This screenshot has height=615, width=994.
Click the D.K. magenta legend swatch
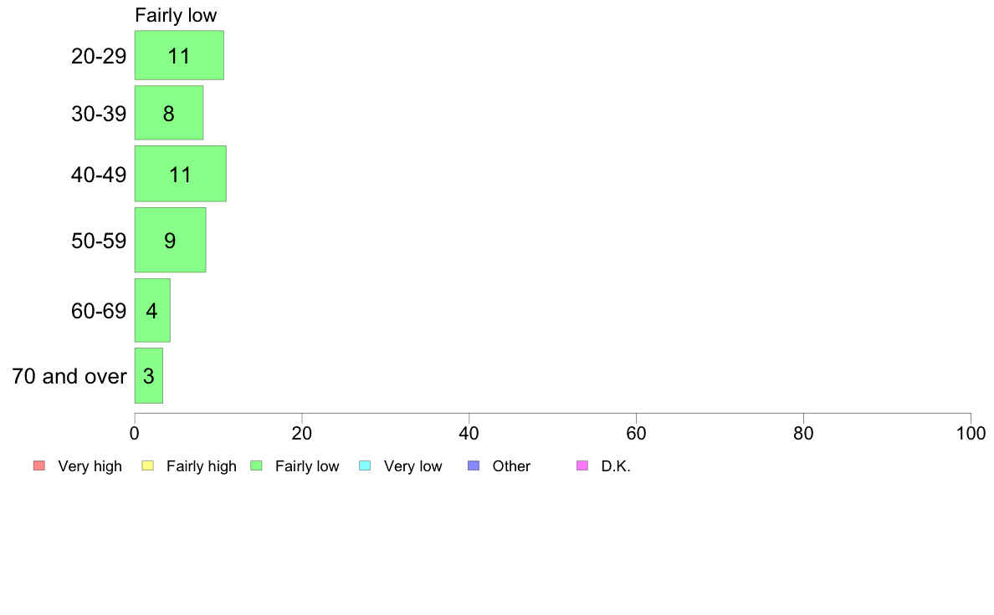582,465
